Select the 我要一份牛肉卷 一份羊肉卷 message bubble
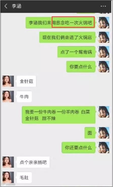The width and height of the screenshot is (113, 187). pyautogui.click(x=59, y=115)
